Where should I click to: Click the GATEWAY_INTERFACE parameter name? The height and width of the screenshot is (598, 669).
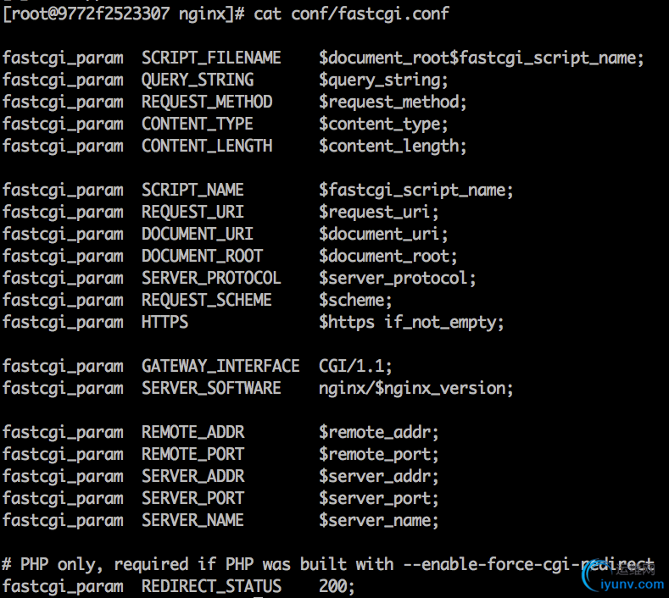pos(220,366)
